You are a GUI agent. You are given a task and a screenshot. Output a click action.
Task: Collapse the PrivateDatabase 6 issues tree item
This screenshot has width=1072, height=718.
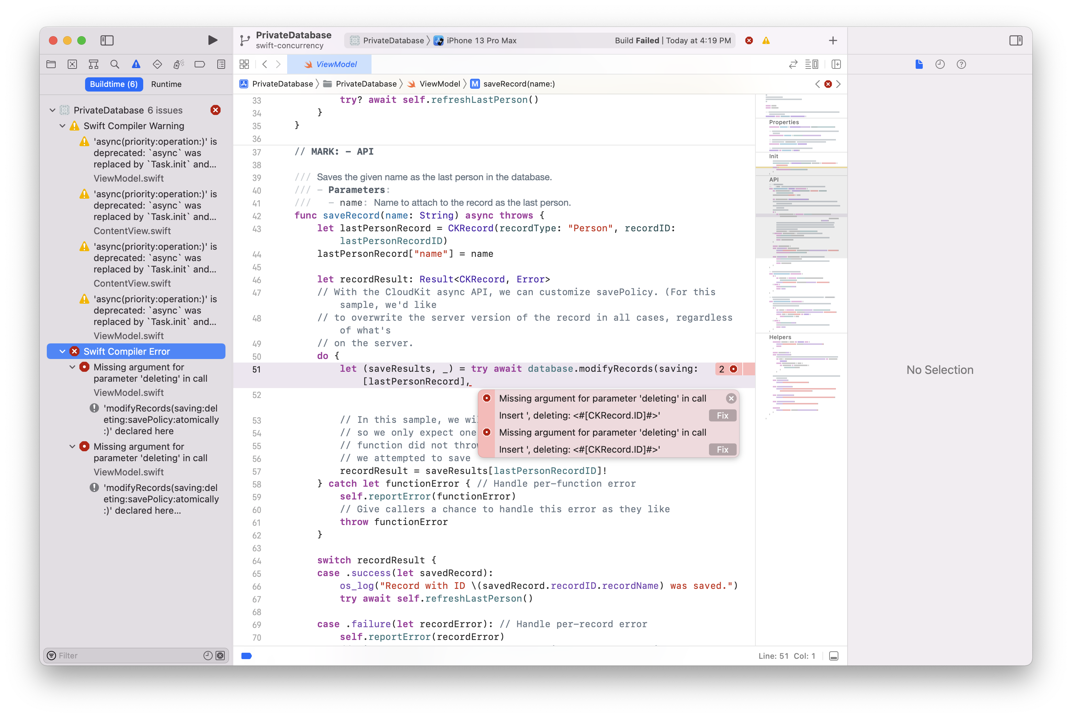tap(52, 110)
